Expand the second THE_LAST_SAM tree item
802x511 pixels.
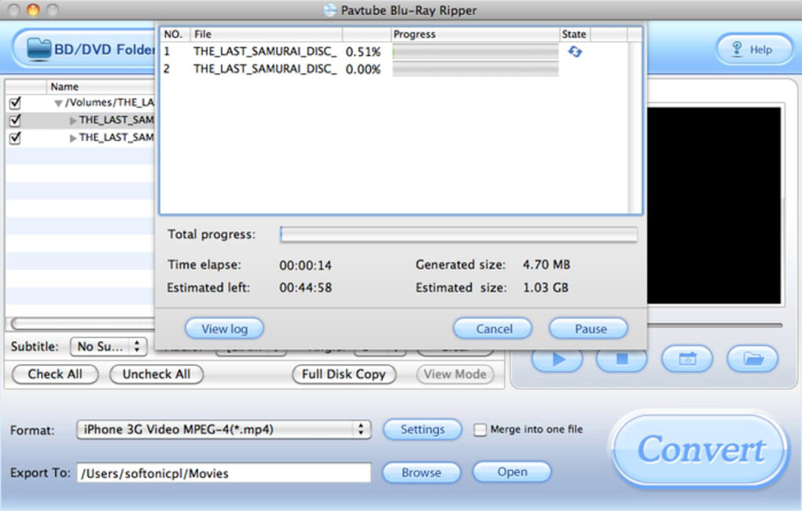(x=73, y=138)
